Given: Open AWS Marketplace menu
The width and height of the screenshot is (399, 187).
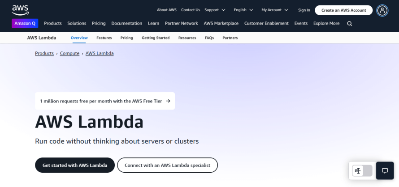Looking at the screenshot, I should (221, 23).
